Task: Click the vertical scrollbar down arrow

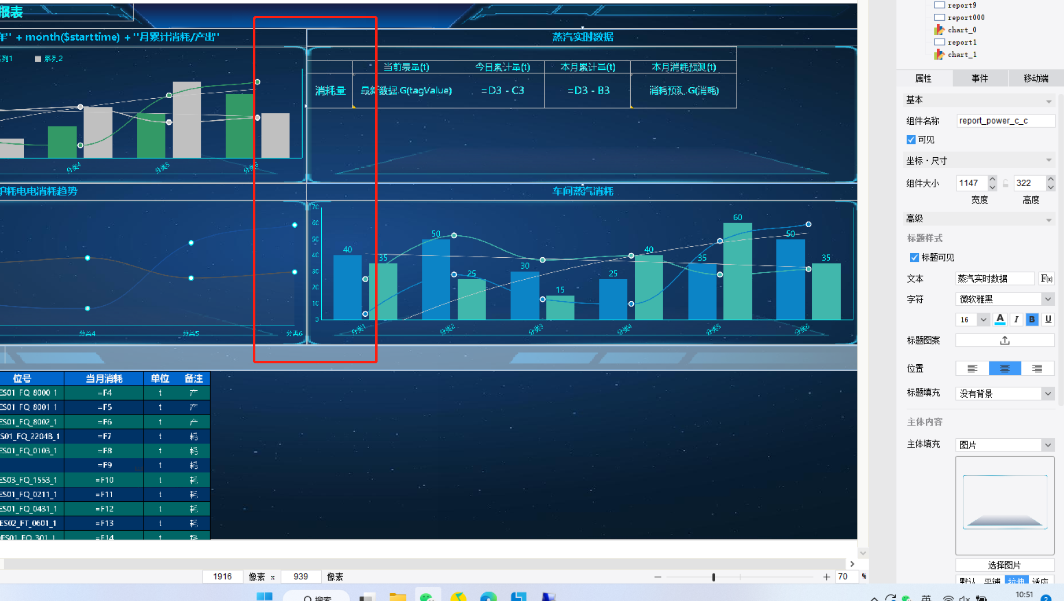Action: 863,553
